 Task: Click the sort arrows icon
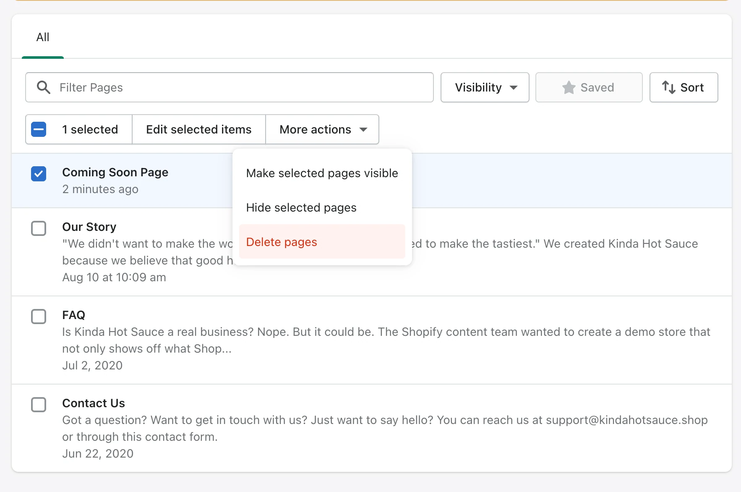click(668, 87)
